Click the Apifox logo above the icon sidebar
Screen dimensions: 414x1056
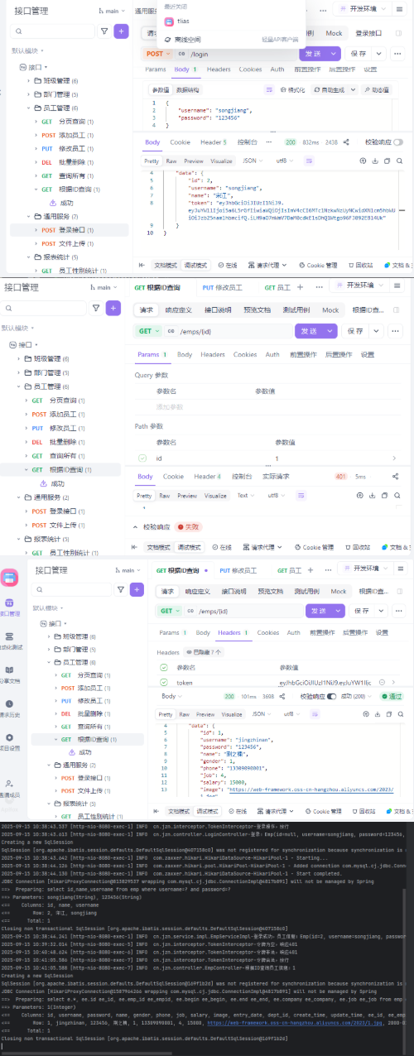(x=9, y=577)
